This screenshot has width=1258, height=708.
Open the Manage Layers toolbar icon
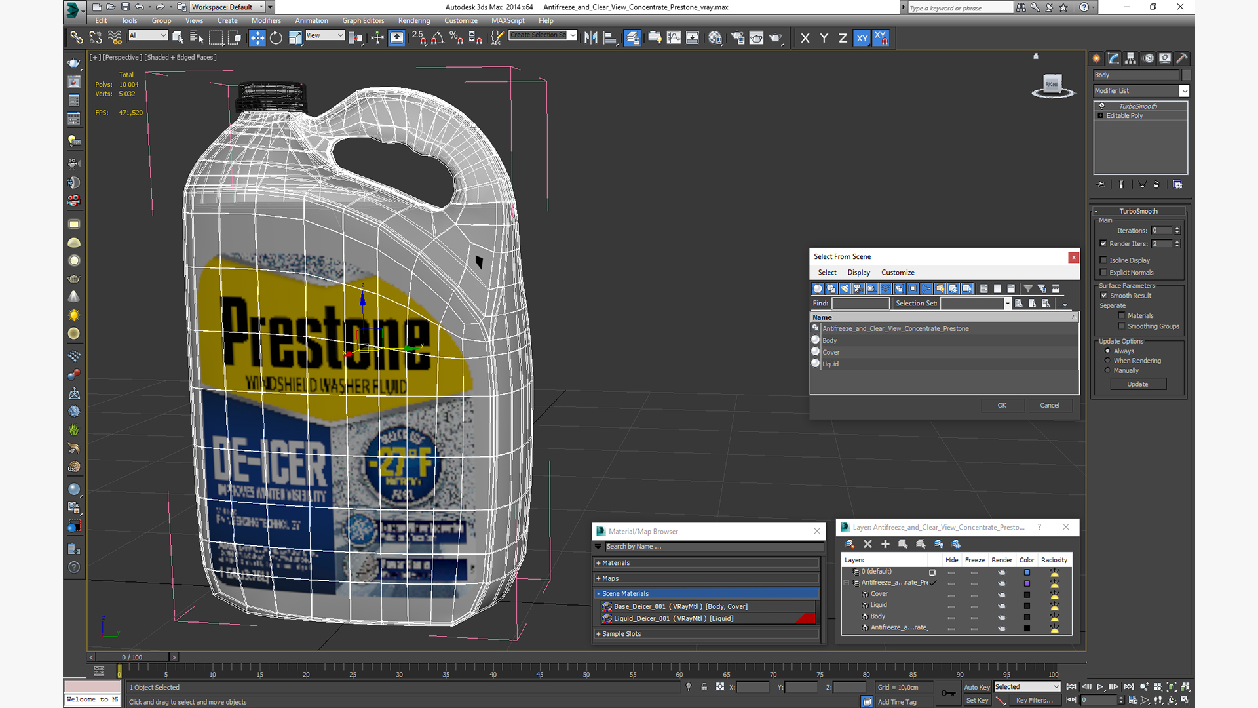(x=632, y=37)
